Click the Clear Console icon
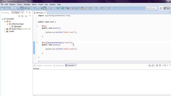 pos(150,65)
